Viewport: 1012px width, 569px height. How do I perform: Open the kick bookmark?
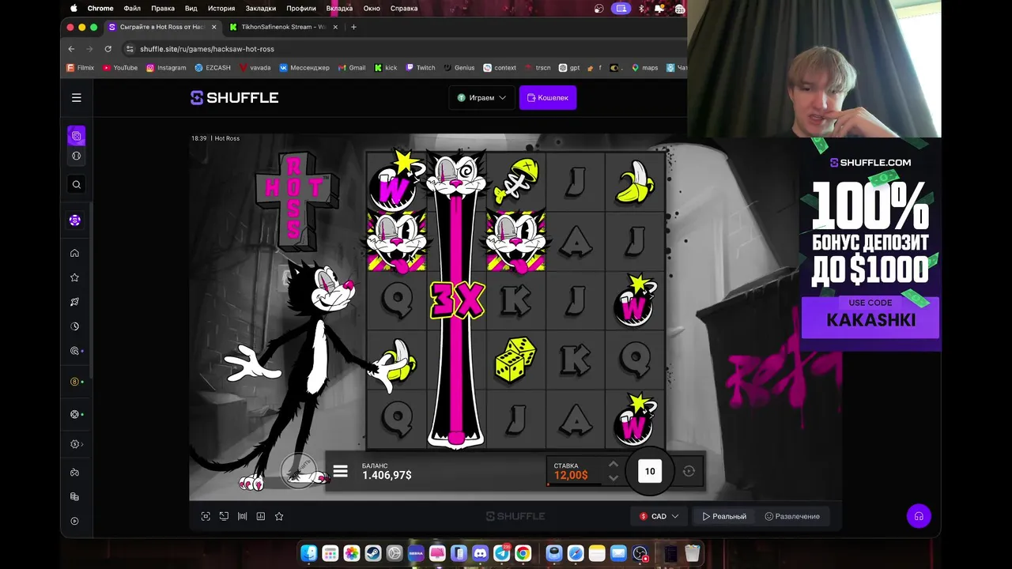[x=386, y=68]
